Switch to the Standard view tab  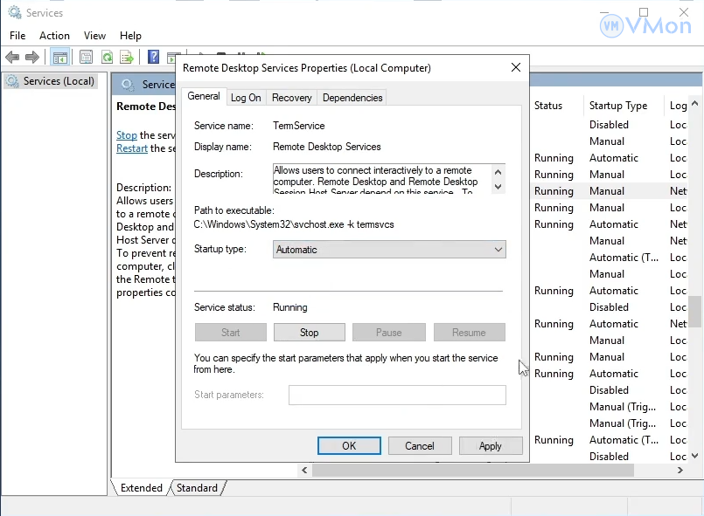197,488
